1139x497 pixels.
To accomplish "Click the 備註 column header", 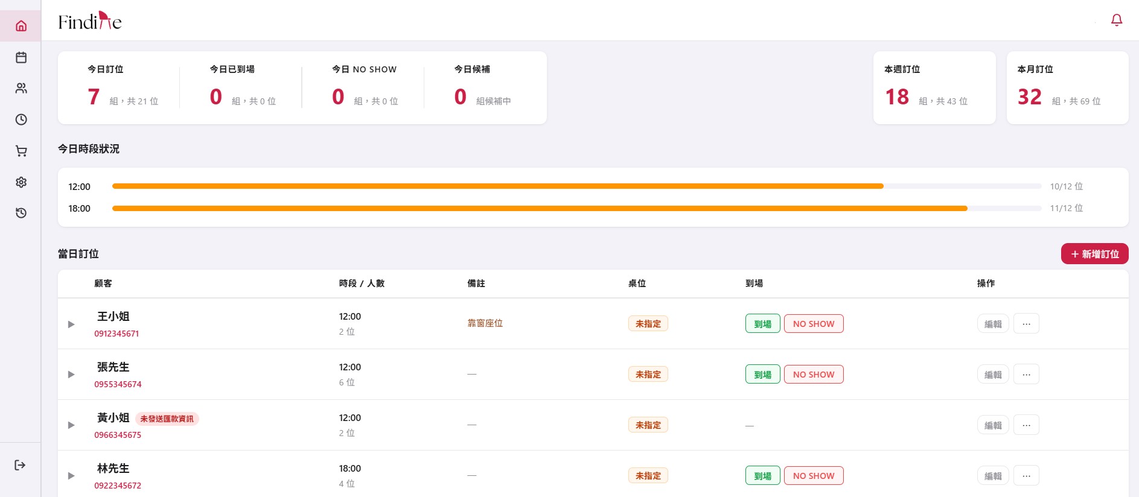I will [476, 283].
